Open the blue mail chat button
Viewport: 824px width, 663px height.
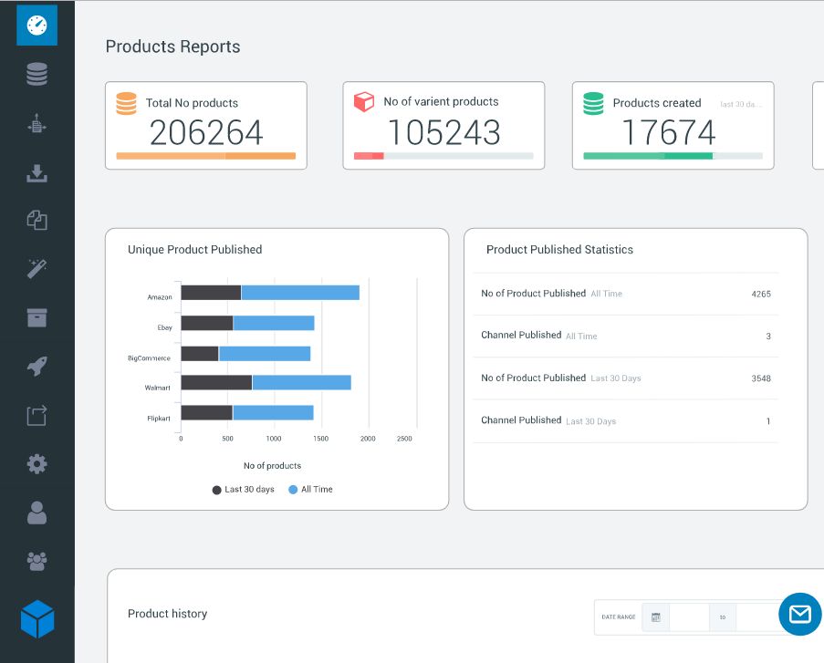pyautogui.click(x=800, y=614)
